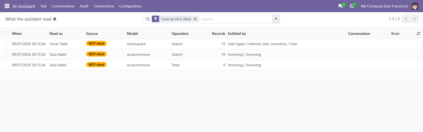Image resolution: width=423 pixels, height=132 pixels.
Task: Click the 1-3 / 3 pager counter
Action: [394, 19]
